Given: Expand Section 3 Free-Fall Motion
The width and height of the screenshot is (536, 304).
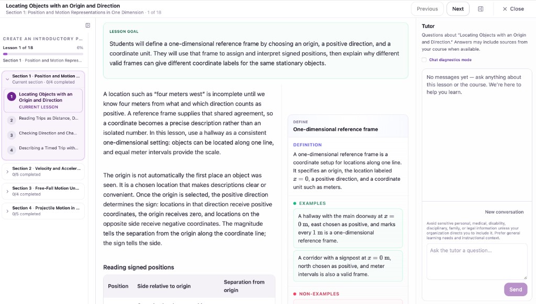Looking at the screenshot, I should coord(43,191).
